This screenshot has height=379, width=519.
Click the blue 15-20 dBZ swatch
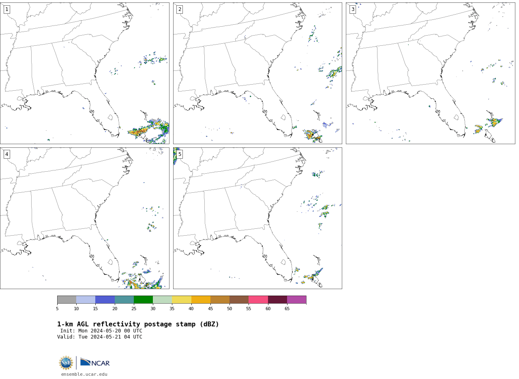tap(105, 300)
